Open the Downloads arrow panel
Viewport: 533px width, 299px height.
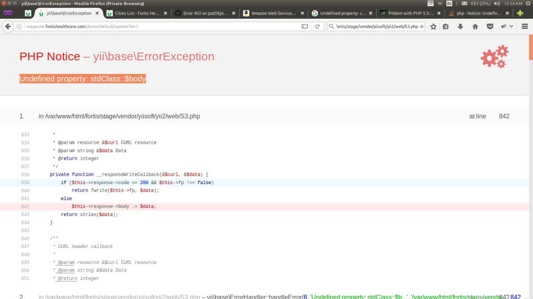[x=460, y=27]
